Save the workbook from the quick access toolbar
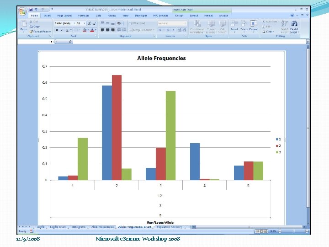The image size is (329, 247). pyautogui.click(x=31, y=10)
